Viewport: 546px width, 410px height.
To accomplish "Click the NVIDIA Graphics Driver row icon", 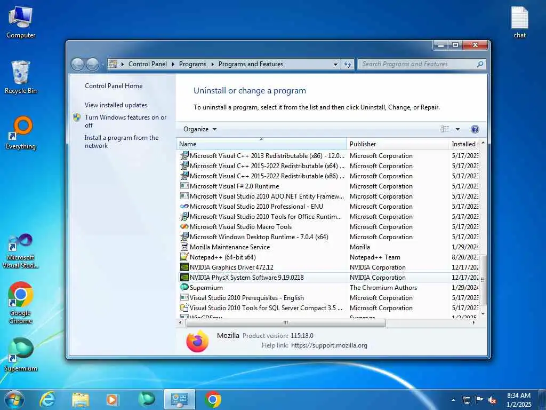I will 184,267.
